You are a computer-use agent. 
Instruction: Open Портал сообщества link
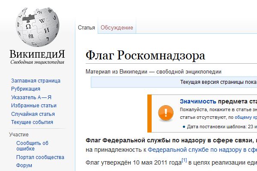pyautogui.click(x=40, y=158)
